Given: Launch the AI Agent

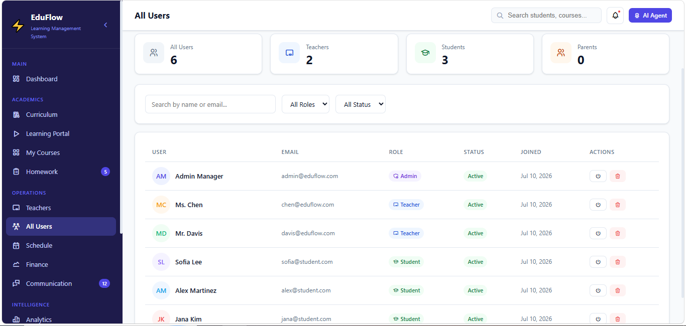Looking at the screenshot, I should pyautogui.click(x=650, y=16).
